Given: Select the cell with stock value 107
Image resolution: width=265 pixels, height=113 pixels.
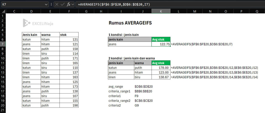Looking at the screenshot, I should click(69, 96).
